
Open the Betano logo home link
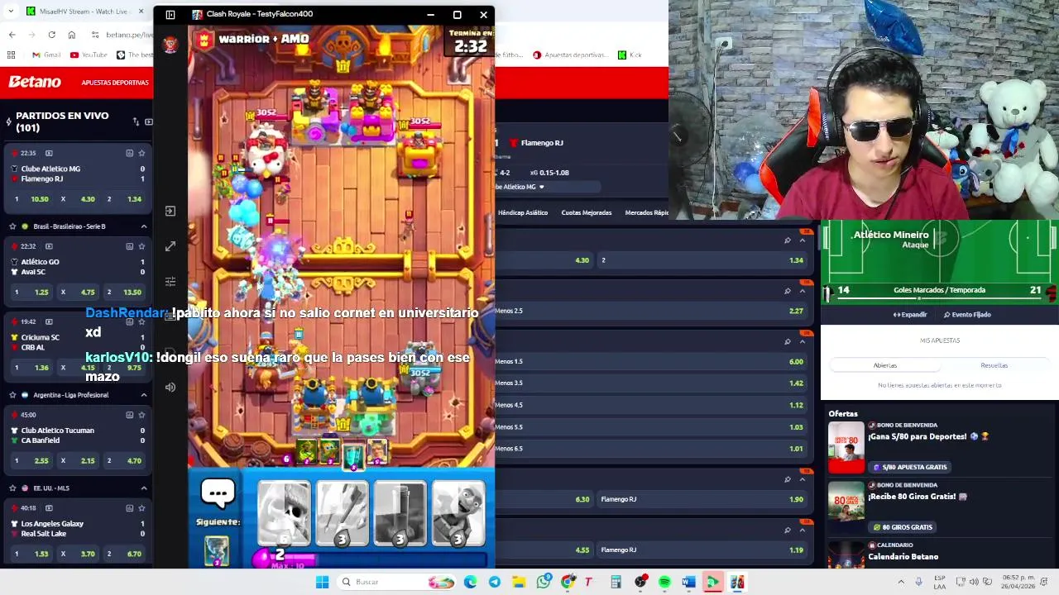pos(35,82)
